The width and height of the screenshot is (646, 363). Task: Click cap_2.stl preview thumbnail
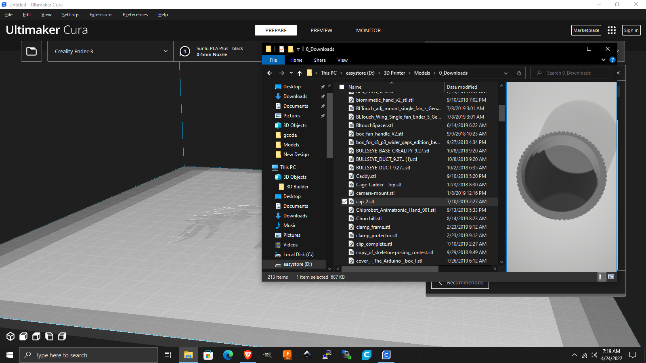[x=562, y=177]
